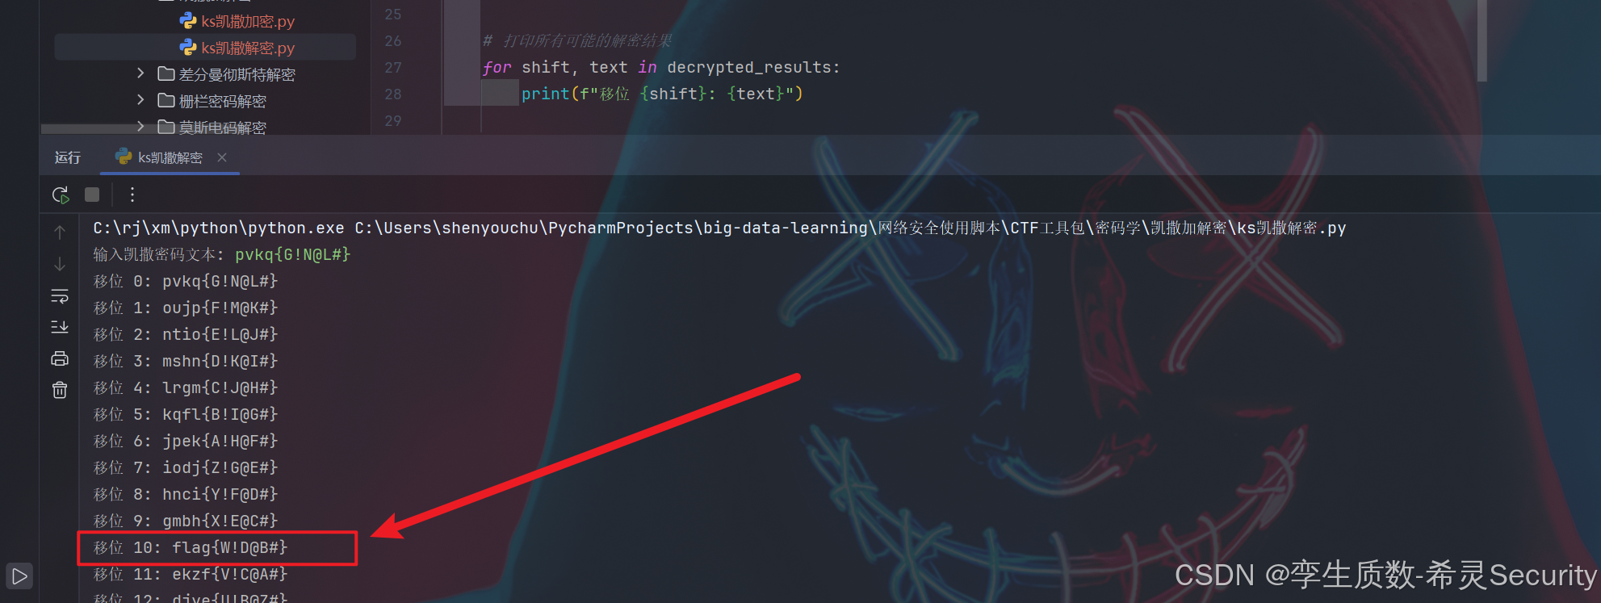Select ks凯撒解密.py file in tree
The height and width of the screenshot is (603, 1601).
pos(237,48)
